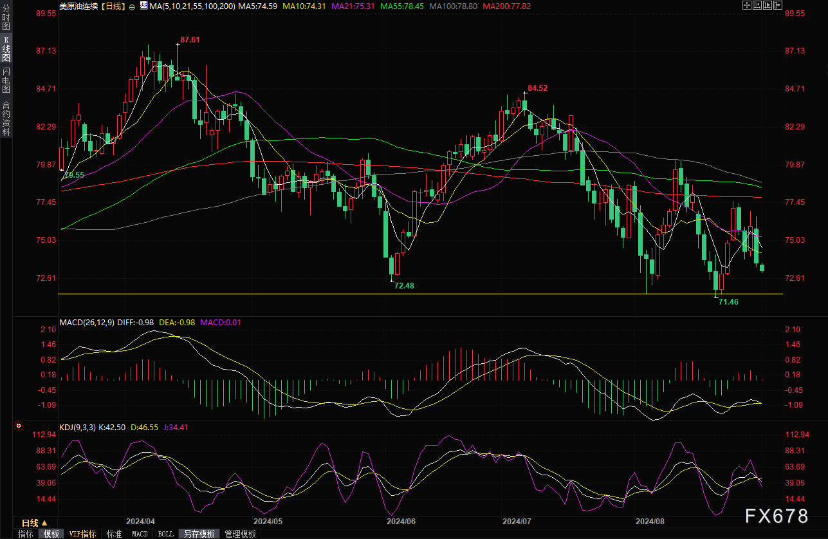The width and height of the screenshot is (828, 539).
Task: Click the crosshair cursor icon at top right
Action: [747, 5]
